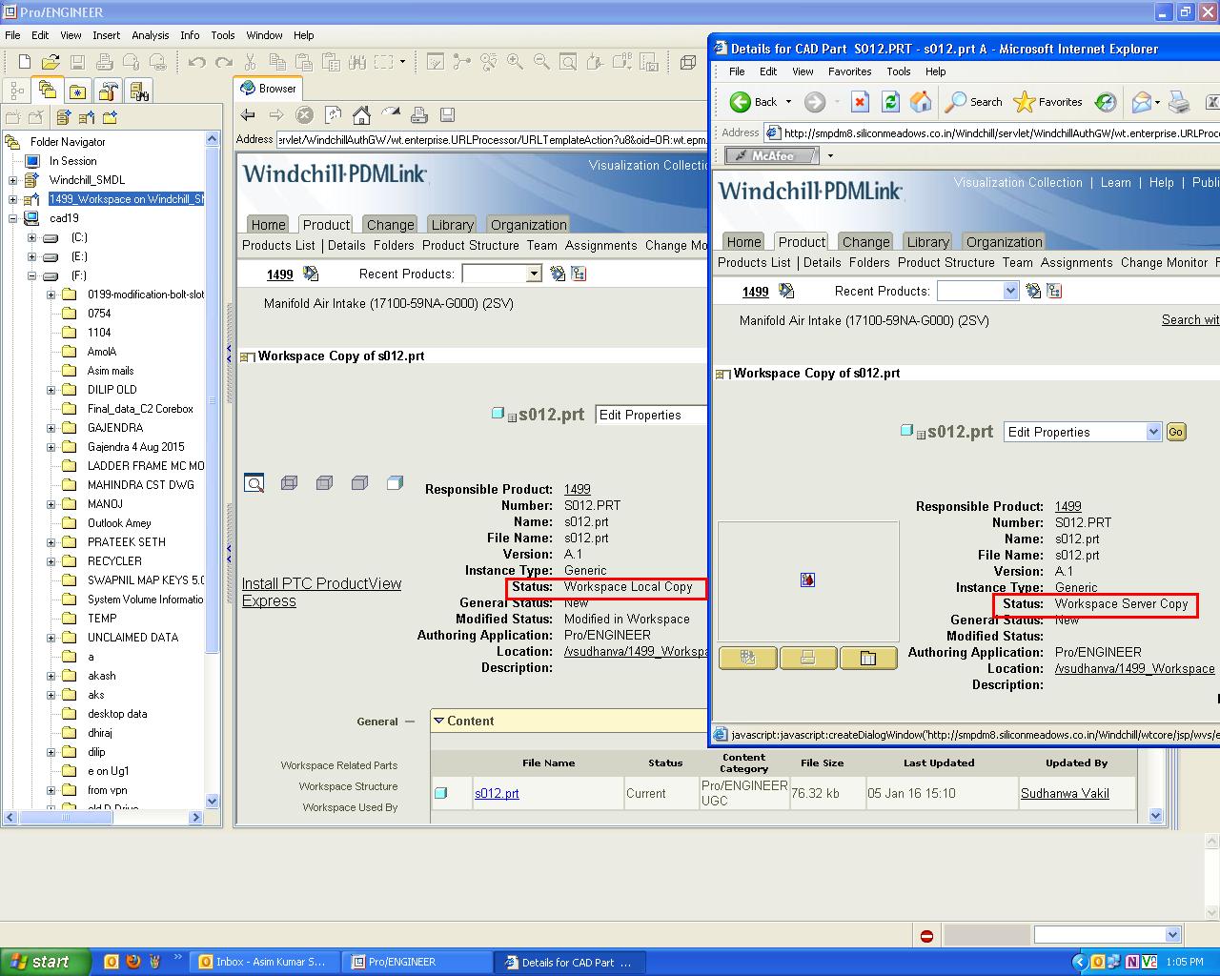
Task: Click Home icon in Pro/ENGINEER embedded browser
Action: point(361,115)
